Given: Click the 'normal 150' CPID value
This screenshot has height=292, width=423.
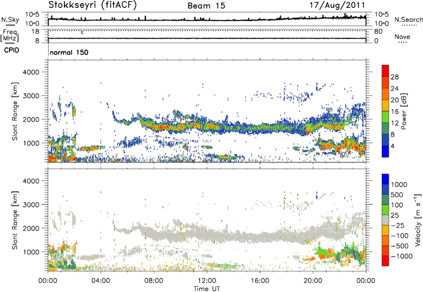Looking at the screenshot, I should click(x=69, y=52).
